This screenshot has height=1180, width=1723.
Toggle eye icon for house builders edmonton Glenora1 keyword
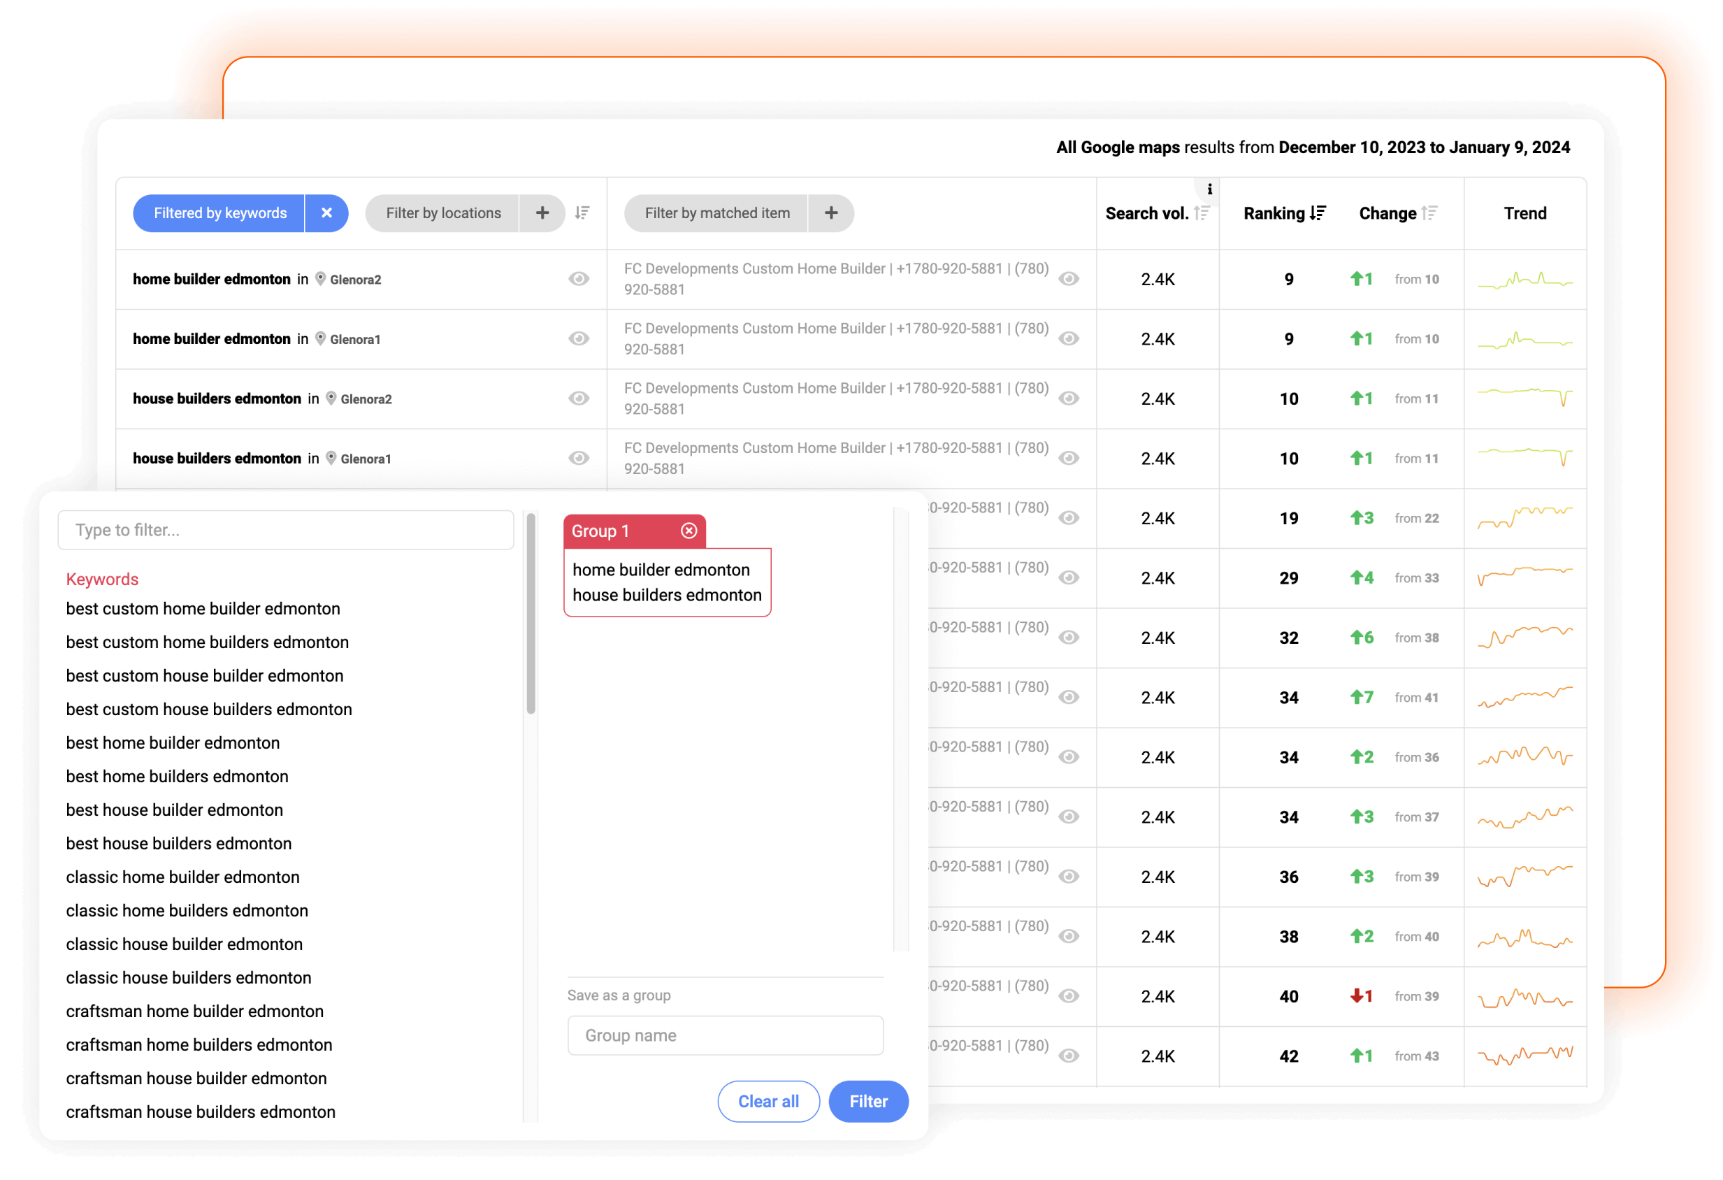click(x=578, y=459)
